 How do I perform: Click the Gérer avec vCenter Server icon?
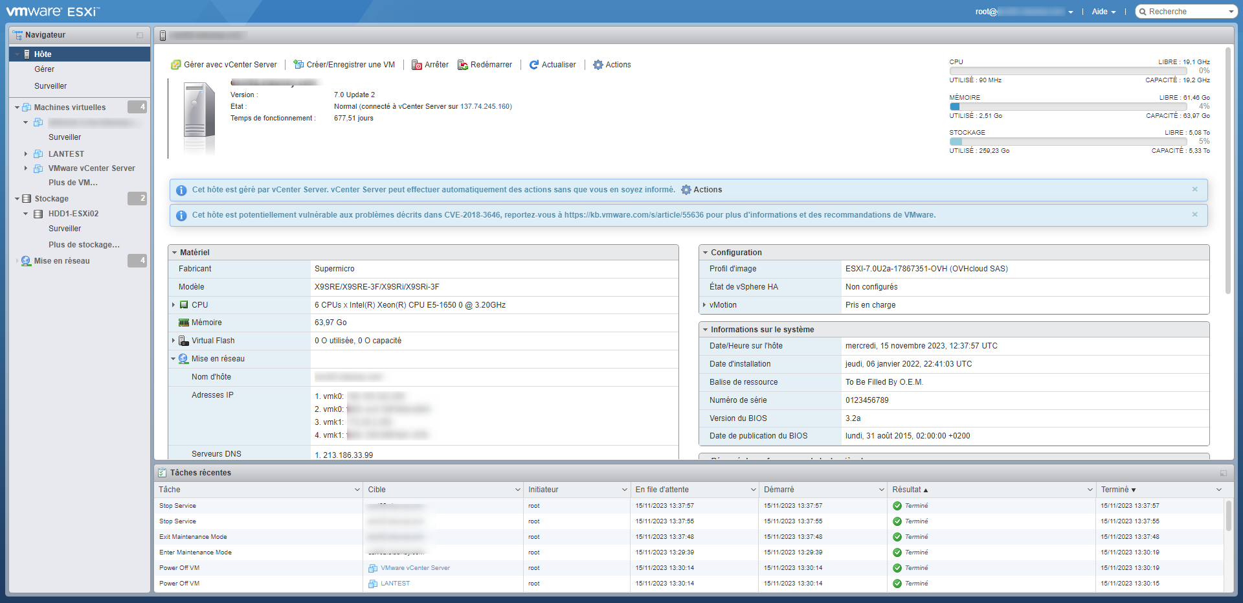pyautogui.click(x=175, y=65)
